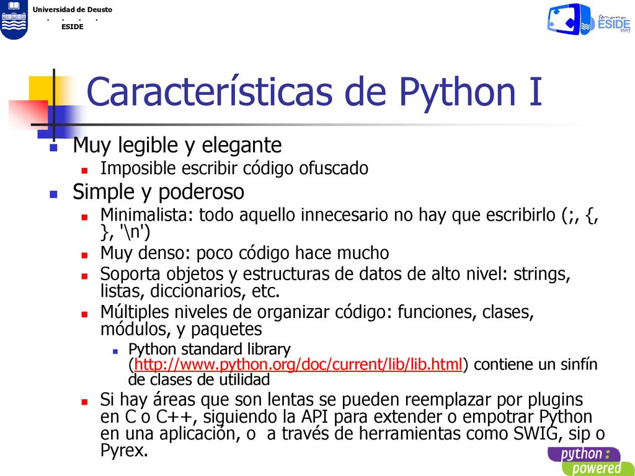Select the bullet 'Simple y poderoso'

158,192
